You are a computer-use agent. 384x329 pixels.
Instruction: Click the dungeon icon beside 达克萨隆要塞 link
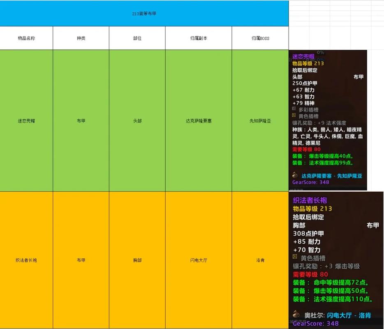click(x=295, y=176)
